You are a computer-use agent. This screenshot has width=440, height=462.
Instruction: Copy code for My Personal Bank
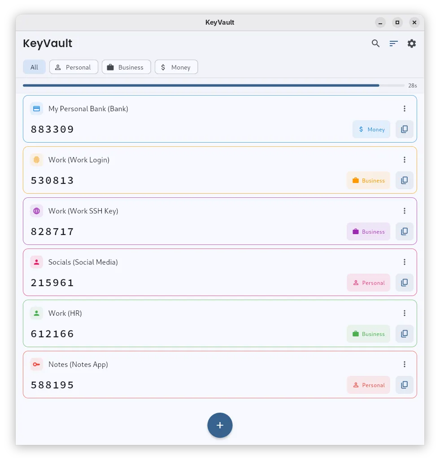[404, 129]
